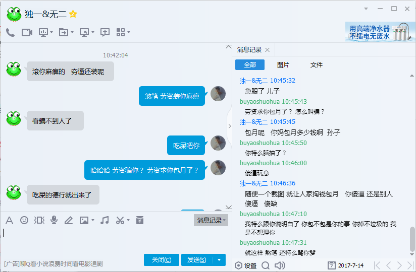
Task: Open the music note icon
Action: coord(105,220)
